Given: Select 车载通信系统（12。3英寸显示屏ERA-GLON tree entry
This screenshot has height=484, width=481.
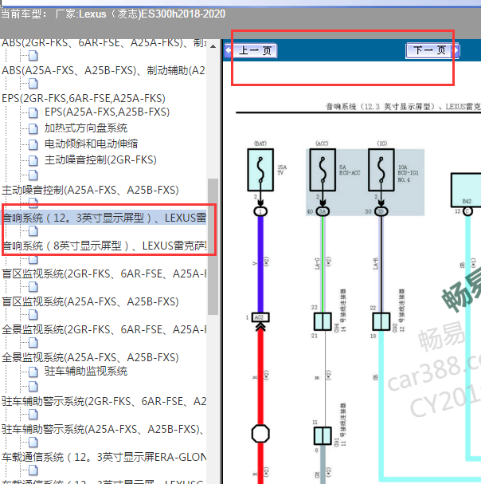Looking at the screenshot, I should (104, 457).
